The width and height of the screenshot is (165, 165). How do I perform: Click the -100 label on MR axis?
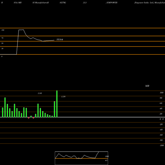tap(162, 146)
